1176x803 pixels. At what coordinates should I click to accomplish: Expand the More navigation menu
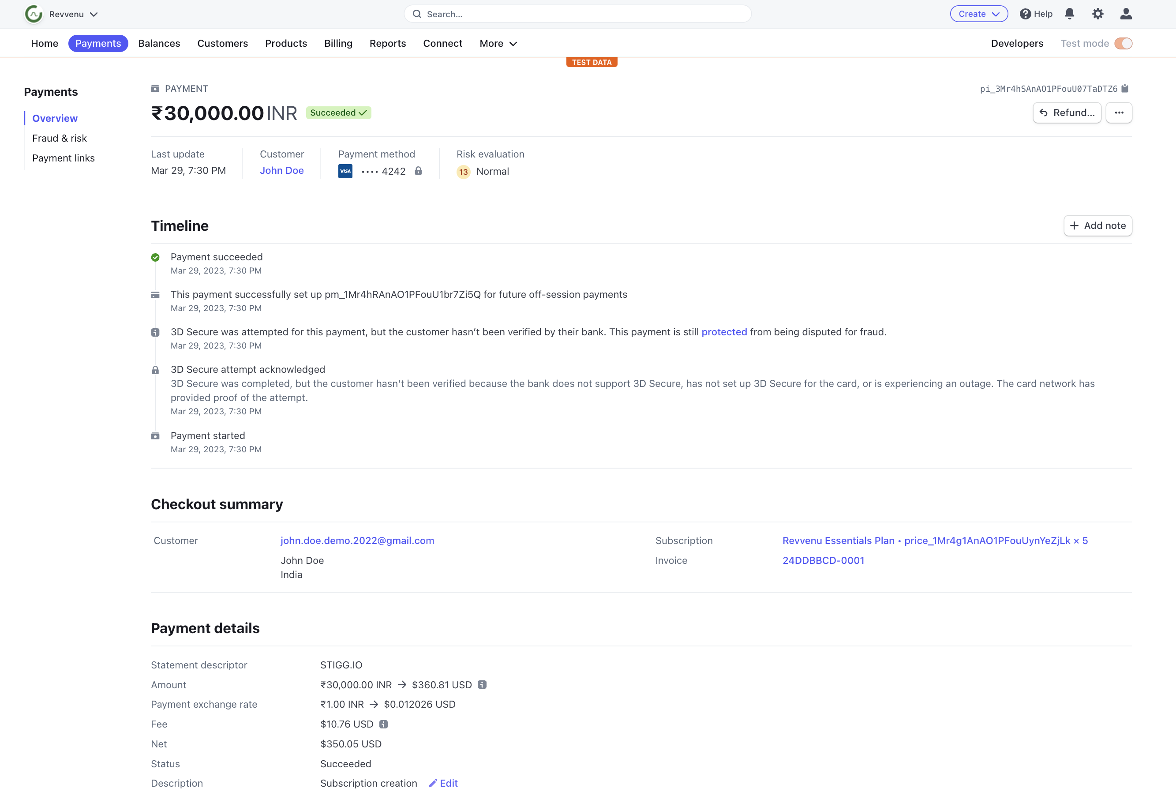pos(498,44)
